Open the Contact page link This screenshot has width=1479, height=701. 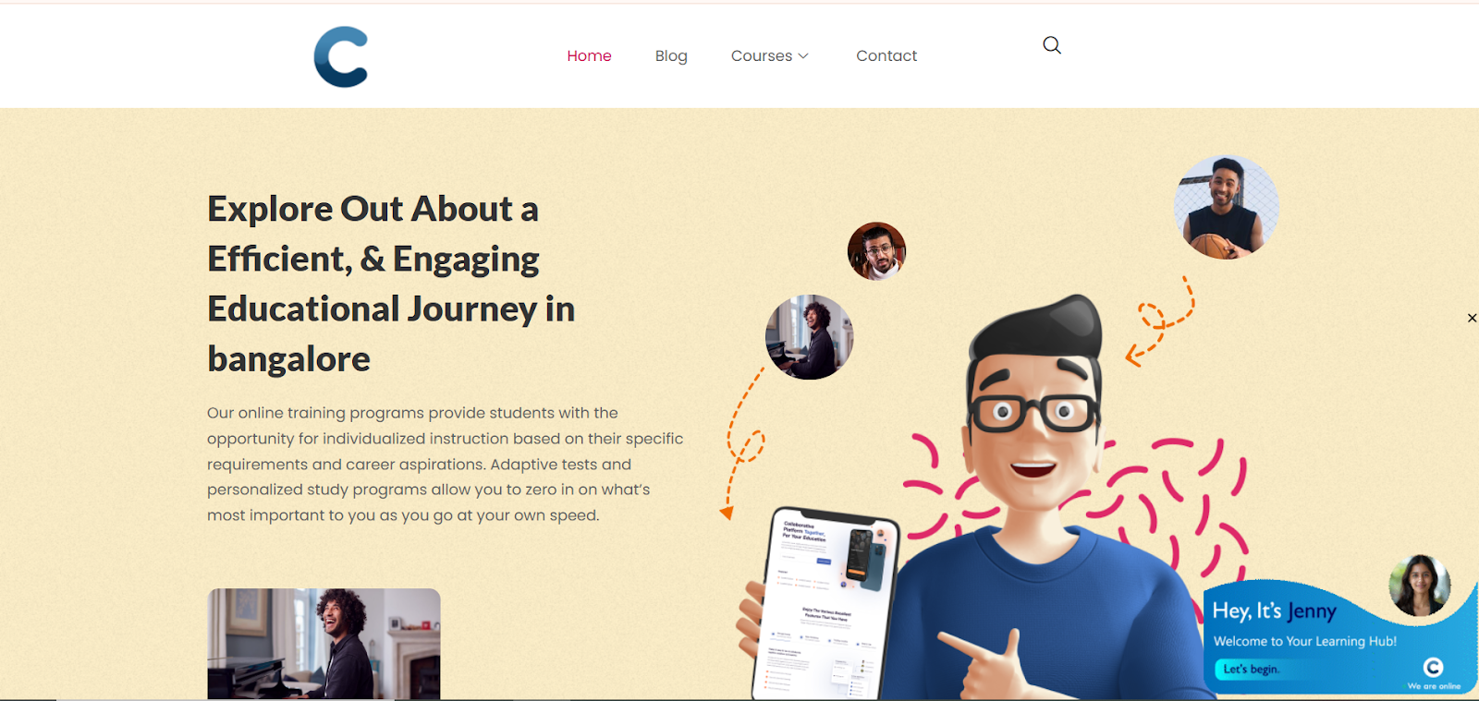pyautogui.click(x=886, y=56)
